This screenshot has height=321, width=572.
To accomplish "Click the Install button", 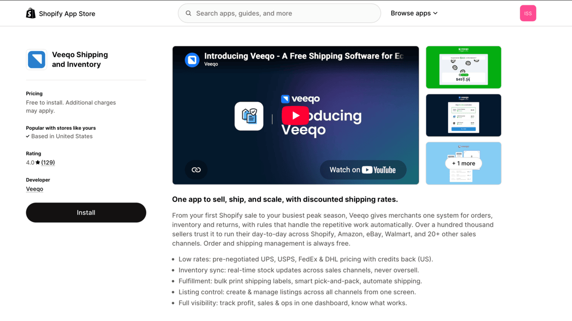I will tap(86, 213).
